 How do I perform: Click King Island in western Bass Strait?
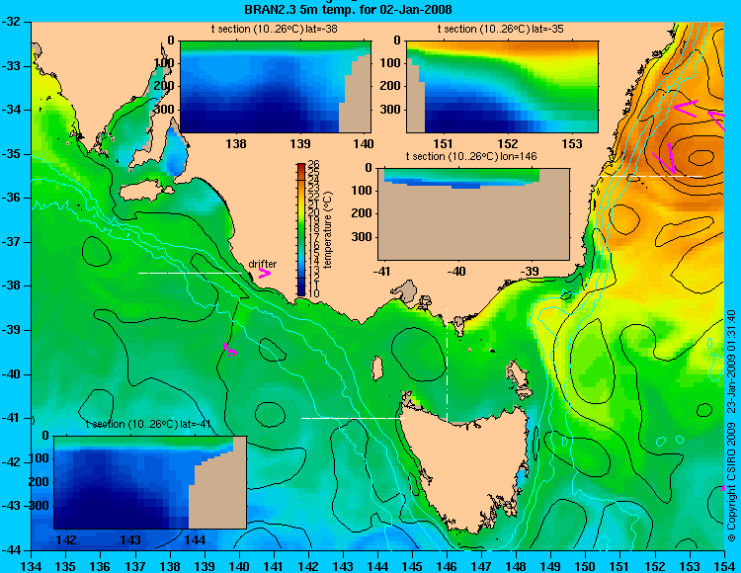coord(376,368)
